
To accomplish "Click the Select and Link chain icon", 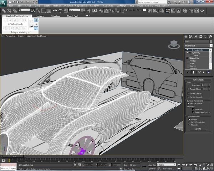I will pos(4,10).
